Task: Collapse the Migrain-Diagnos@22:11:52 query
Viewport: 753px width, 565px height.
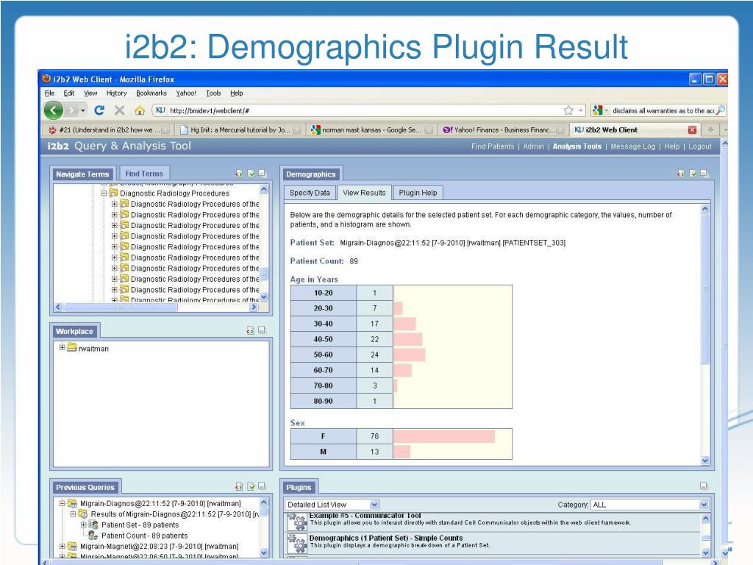Action: coord(62,503)
